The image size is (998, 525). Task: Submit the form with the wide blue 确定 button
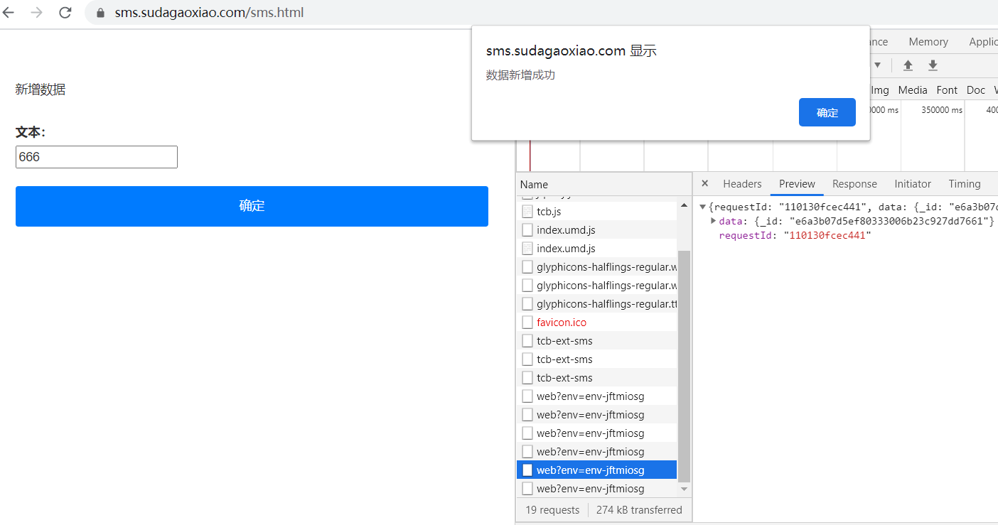click(252, 206)
